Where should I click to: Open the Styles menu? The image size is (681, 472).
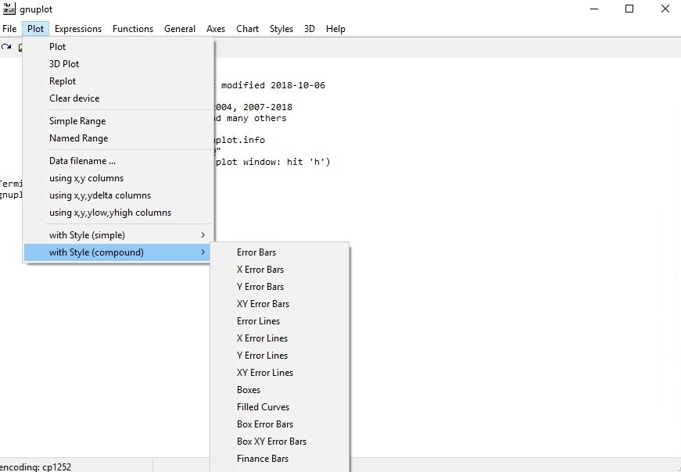pos(281,29)
